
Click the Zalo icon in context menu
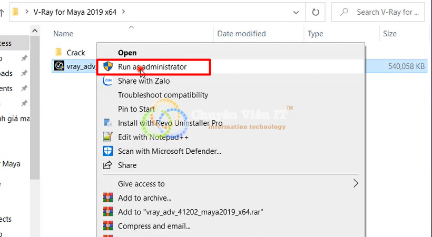point(107,81)
